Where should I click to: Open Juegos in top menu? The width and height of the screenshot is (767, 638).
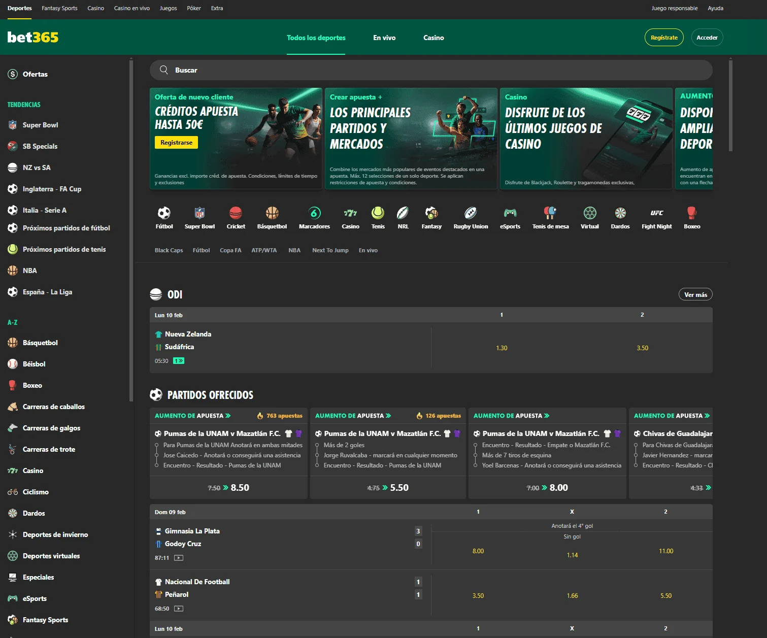(x=168, y=8)
